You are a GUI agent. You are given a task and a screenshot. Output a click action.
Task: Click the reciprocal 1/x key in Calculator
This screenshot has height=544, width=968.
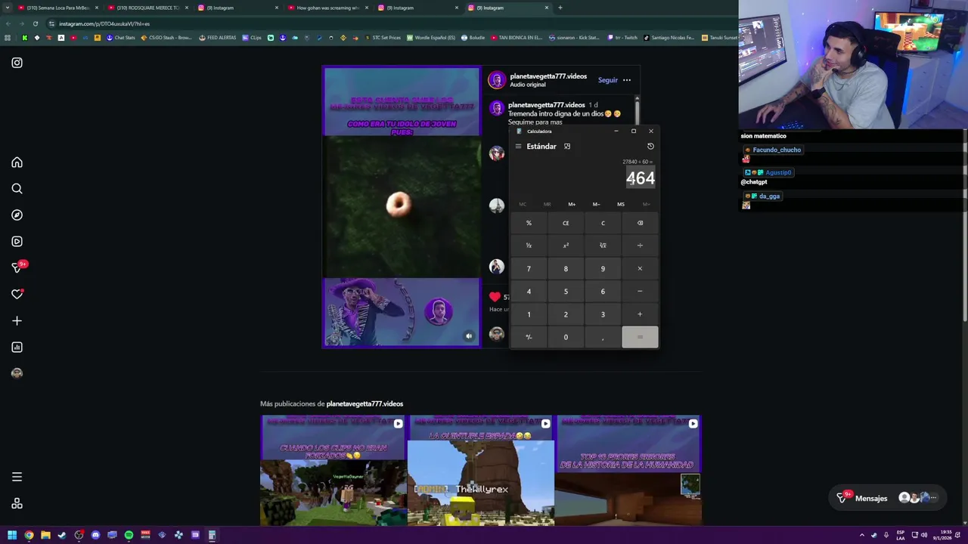pyautogui.click(x=529, y=246)
